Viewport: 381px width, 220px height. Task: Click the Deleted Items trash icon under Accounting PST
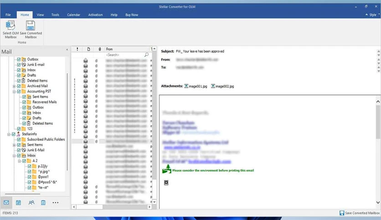point(29,123)
